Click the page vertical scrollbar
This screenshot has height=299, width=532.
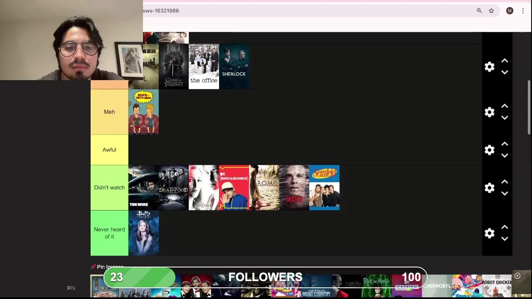point(529,107)
